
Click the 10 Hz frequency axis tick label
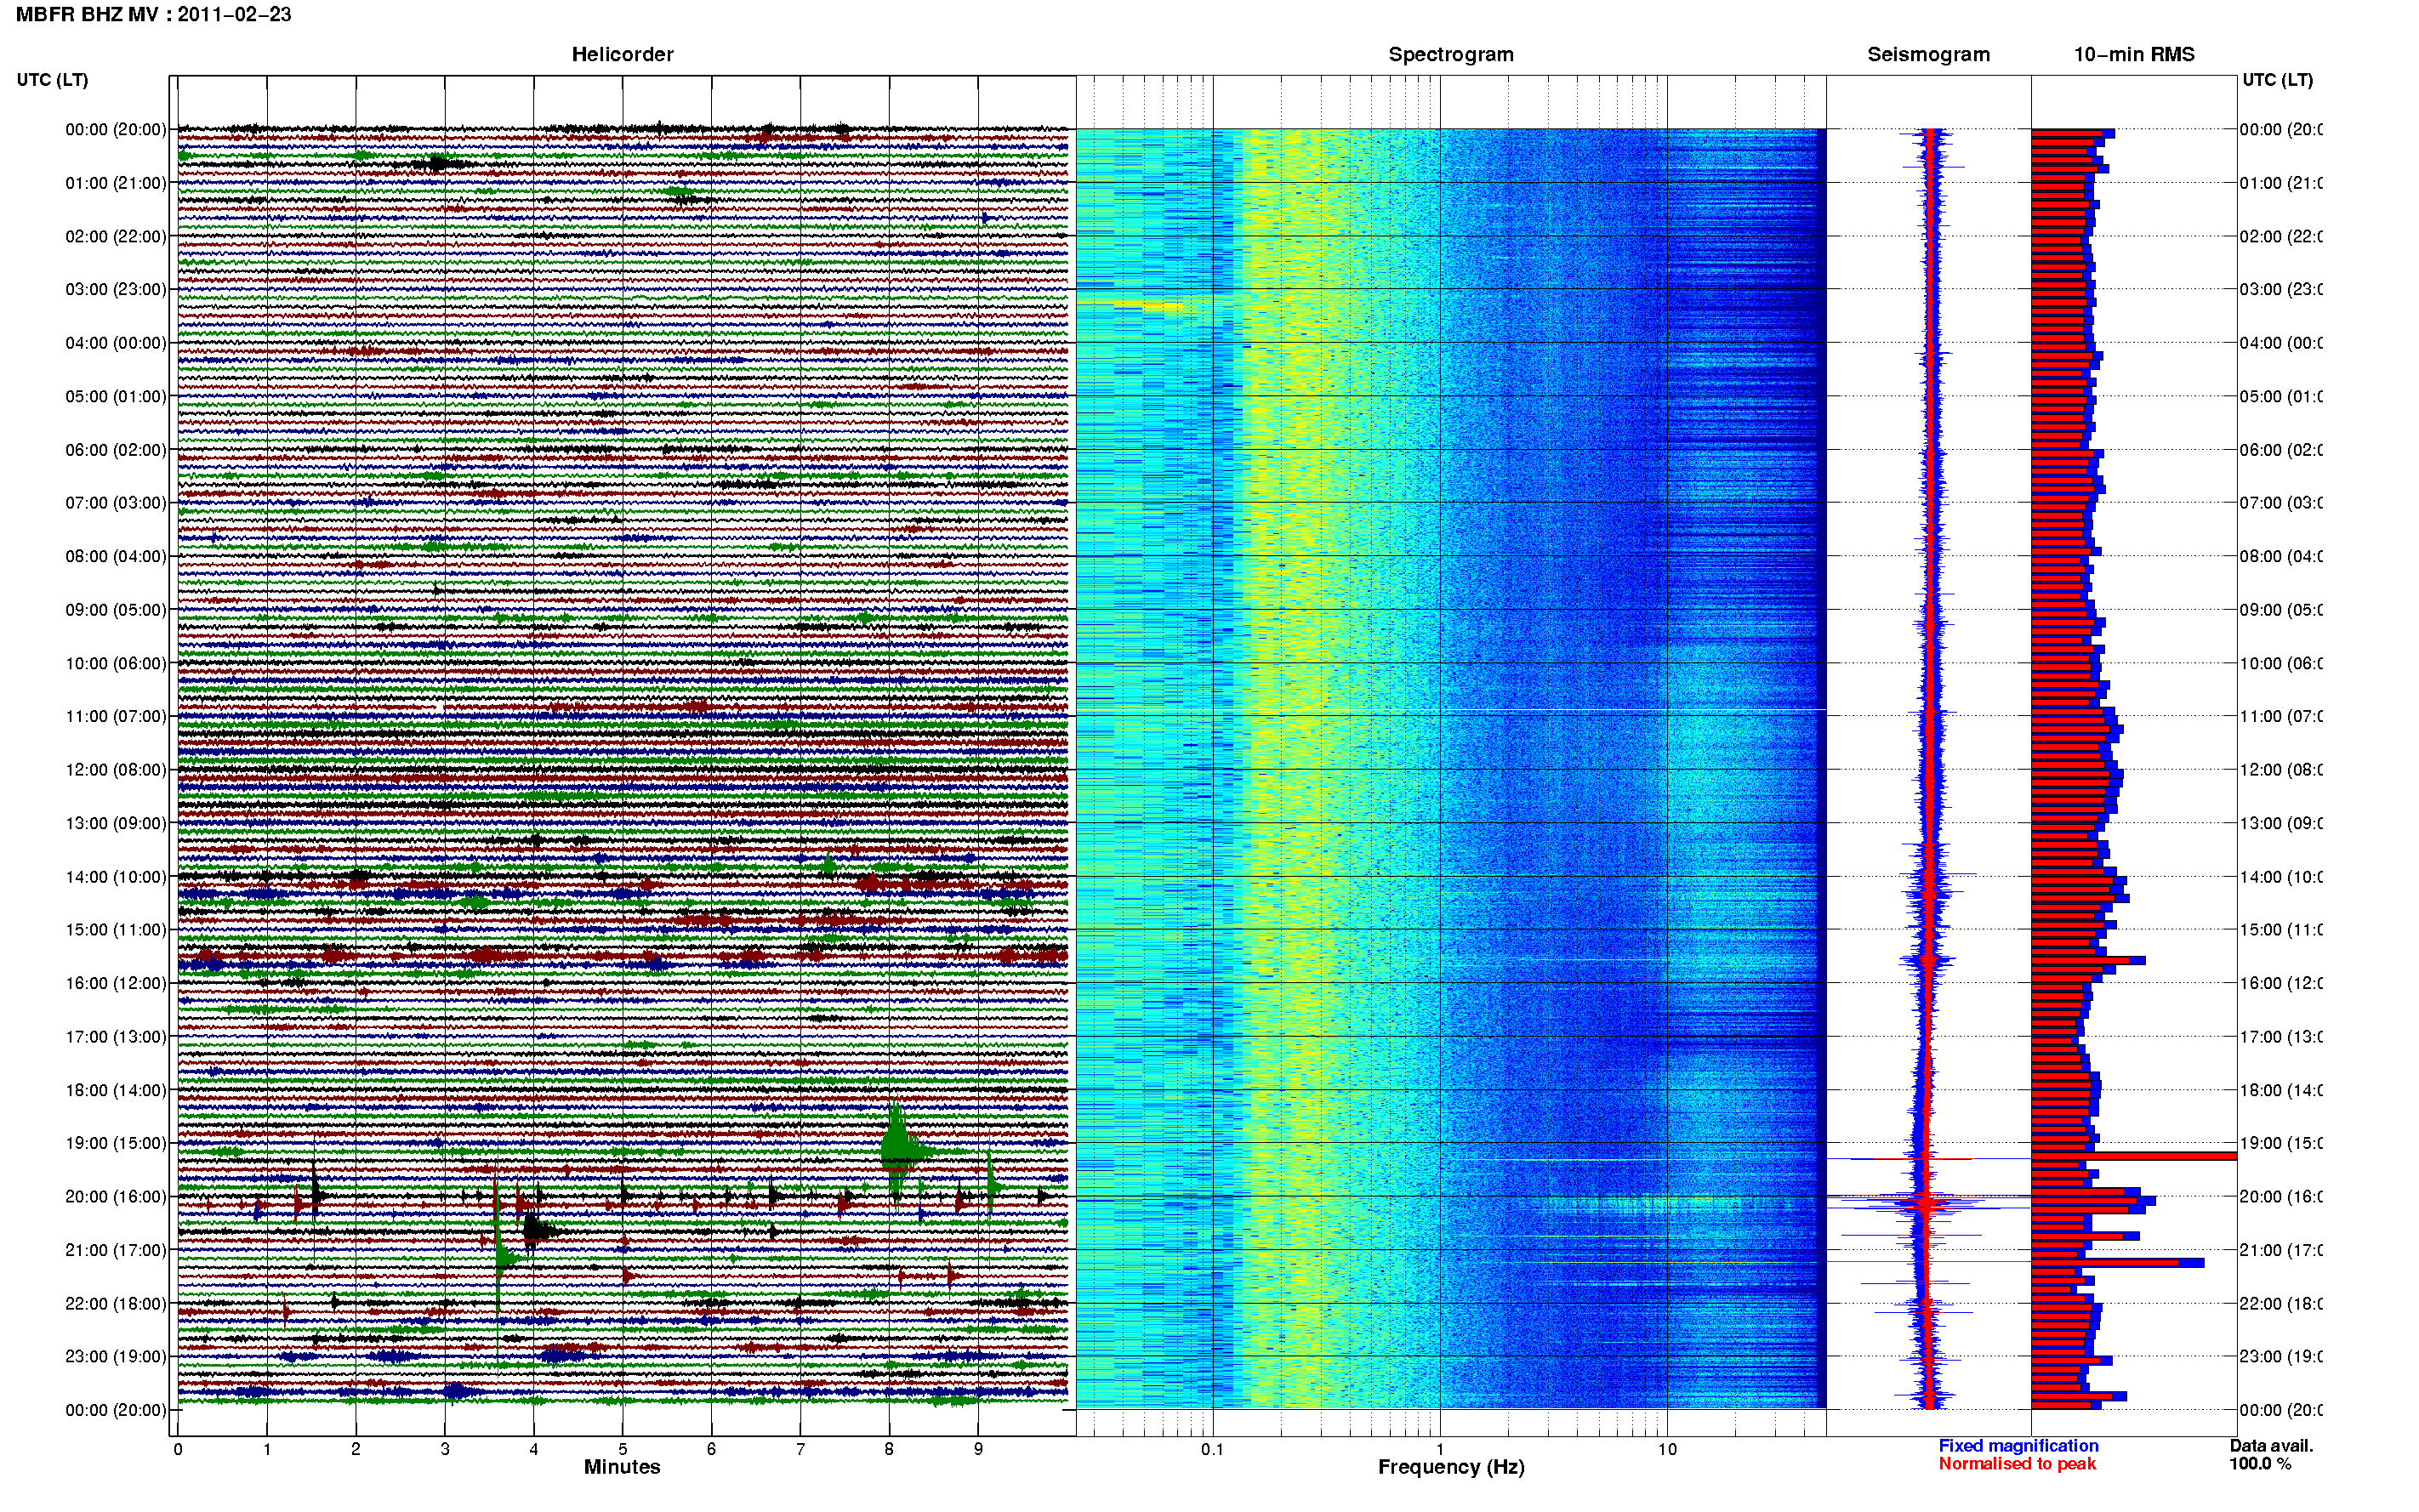pyautogui.click(x=1667, y=1449)
